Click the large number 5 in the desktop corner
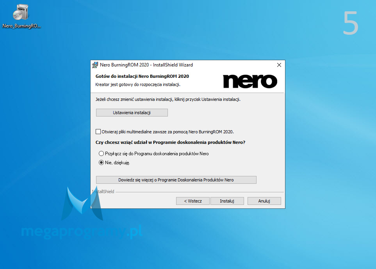This screenshot has height=269, width=376. 351,23
